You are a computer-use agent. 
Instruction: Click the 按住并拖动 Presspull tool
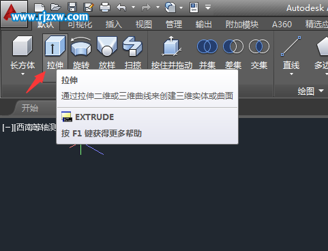click(172, 53)
